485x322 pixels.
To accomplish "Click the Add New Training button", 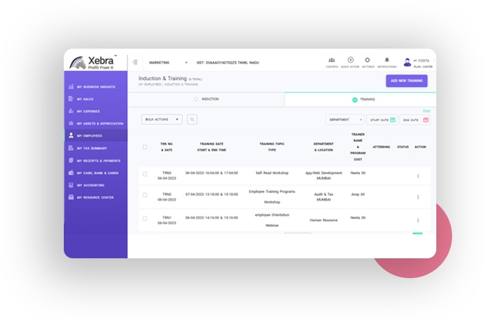I will click(x=406, y=81).
